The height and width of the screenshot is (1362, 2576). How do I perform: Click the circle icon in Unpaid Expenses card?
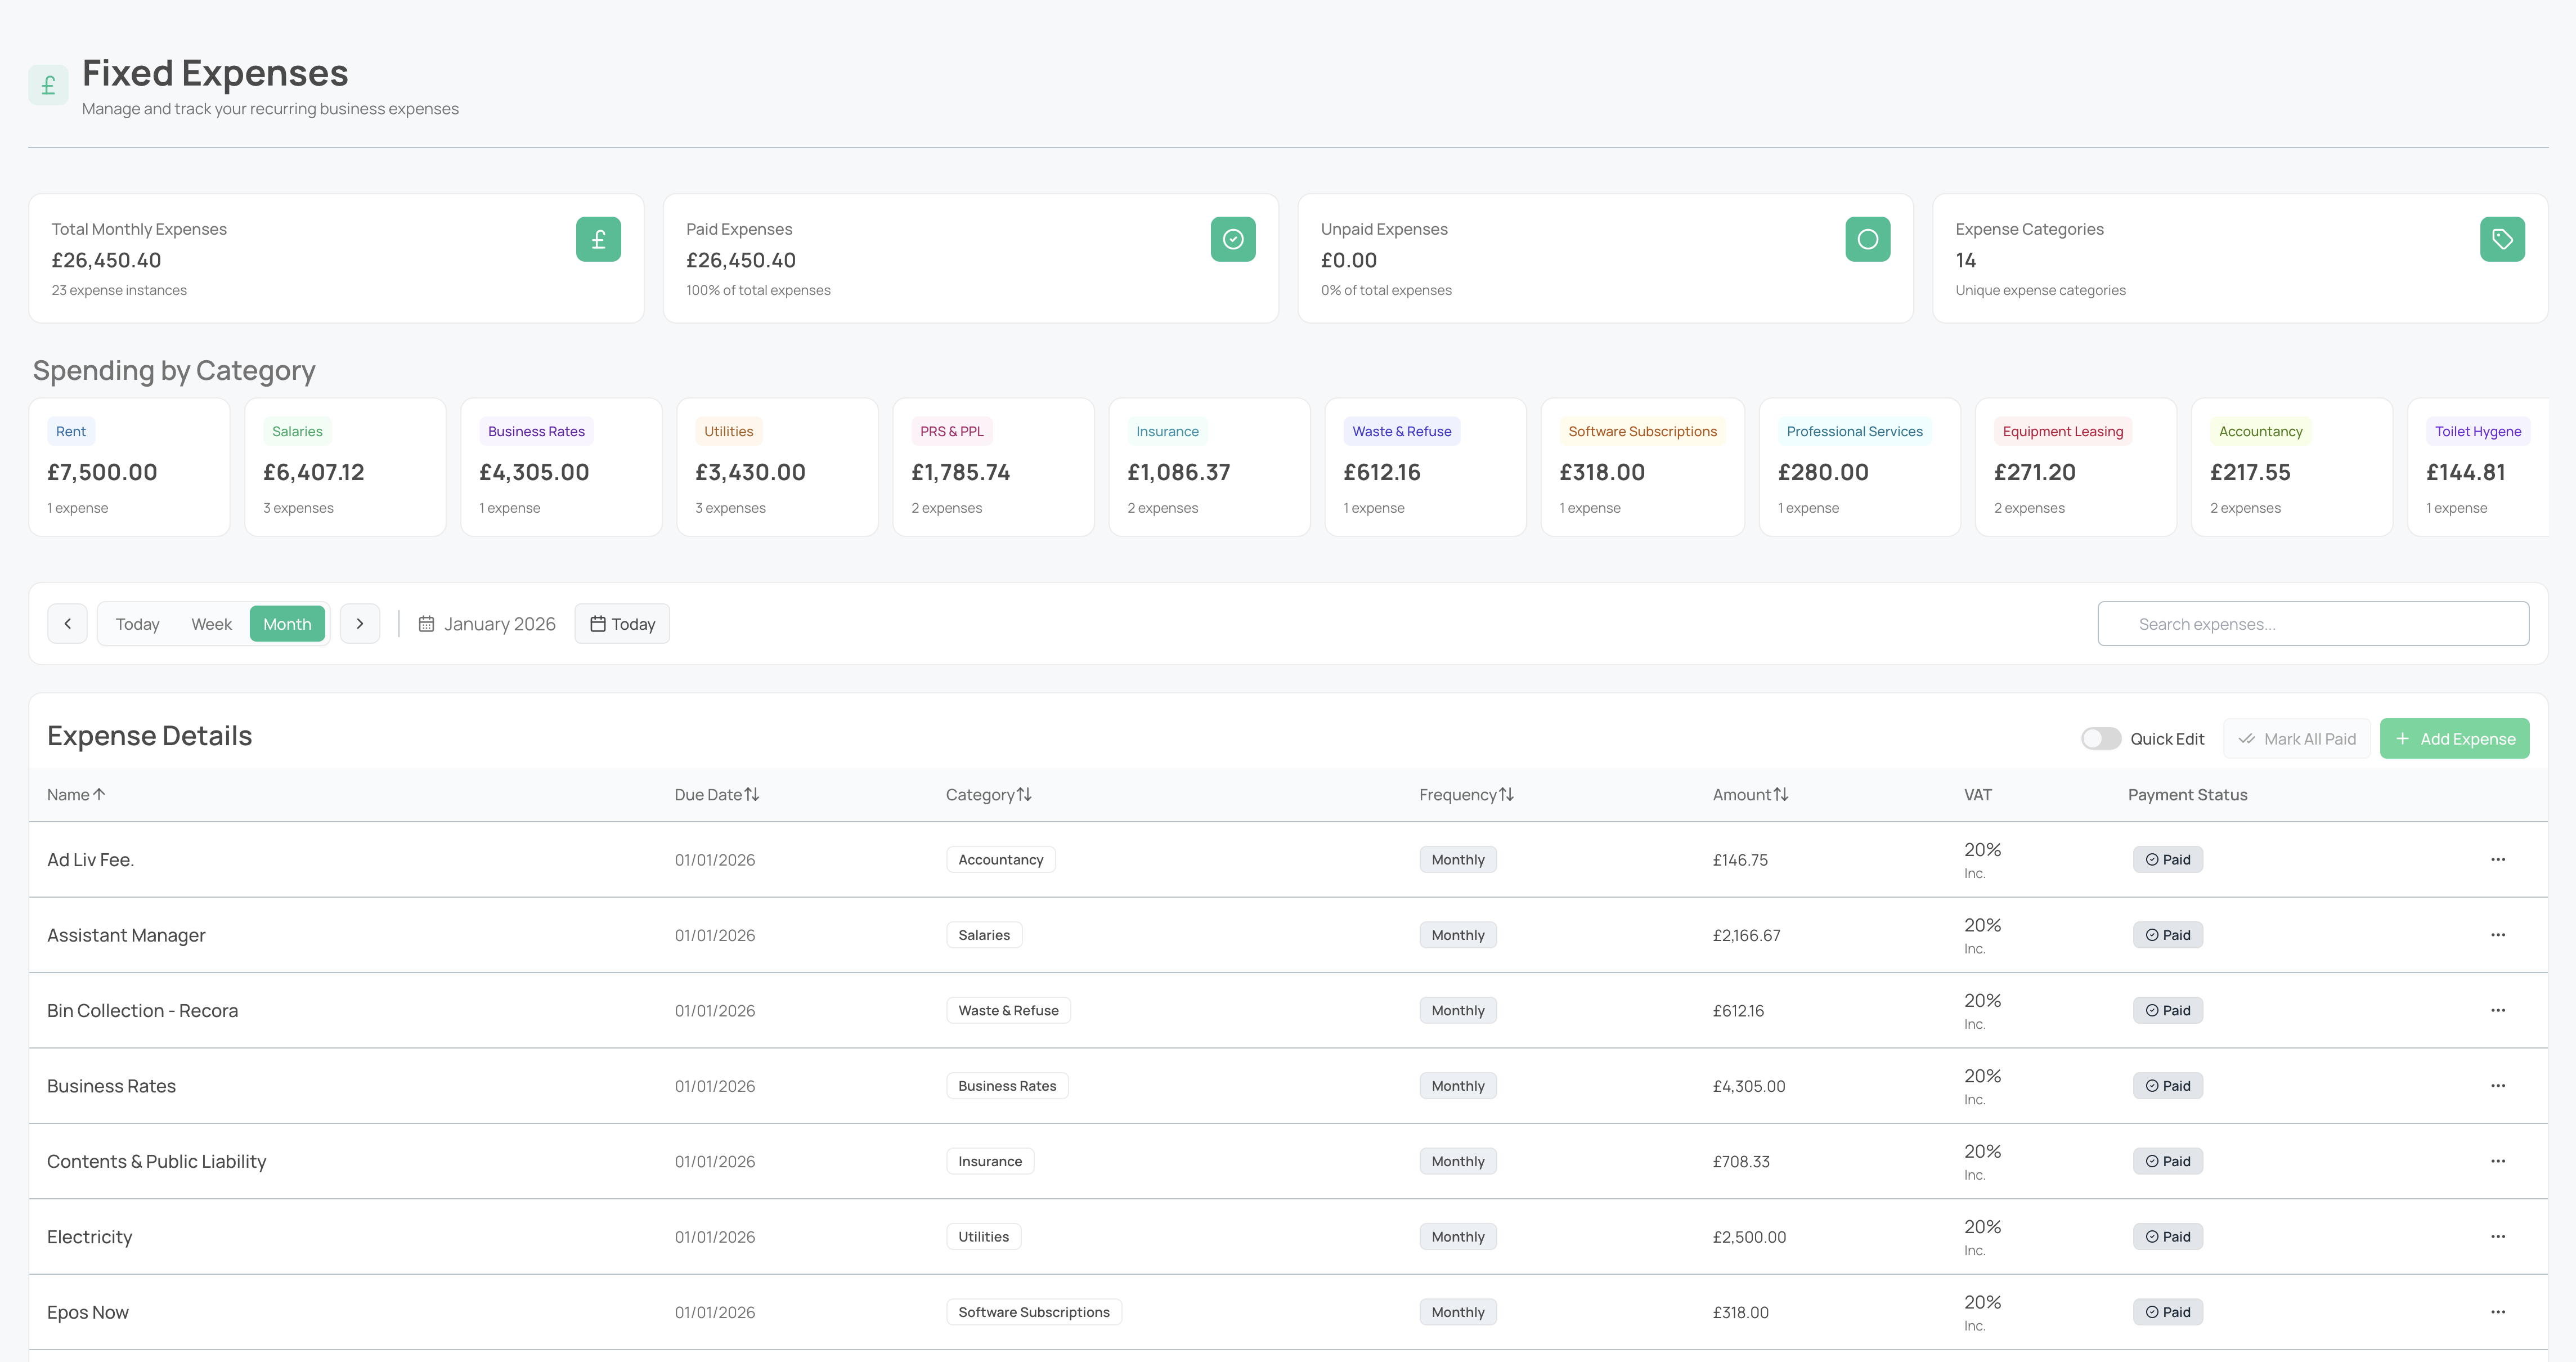click(x=1867, y=239)
